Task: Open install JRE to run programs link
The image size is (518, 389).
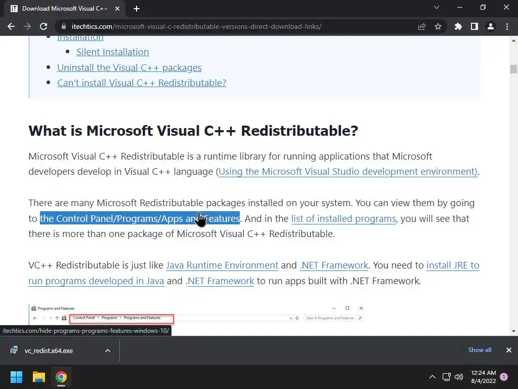Action: pos(453,265)
